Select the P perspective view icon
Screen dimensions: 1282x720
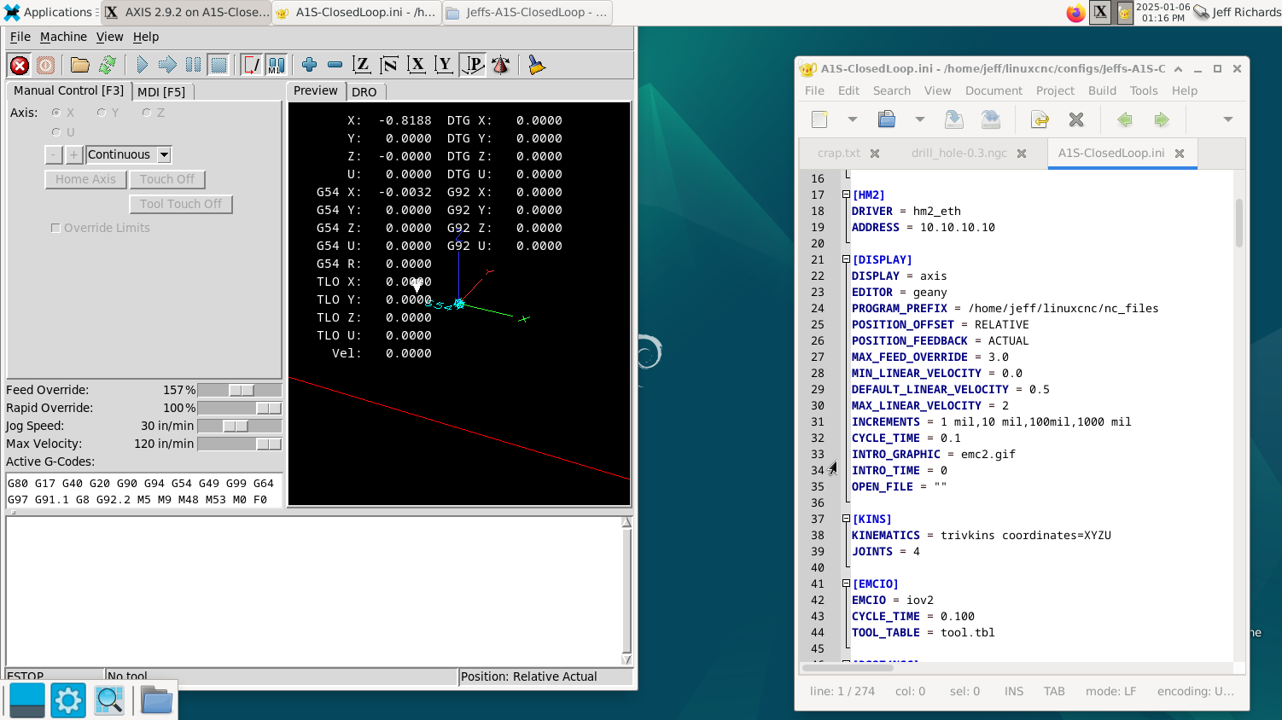click(472, 65)
